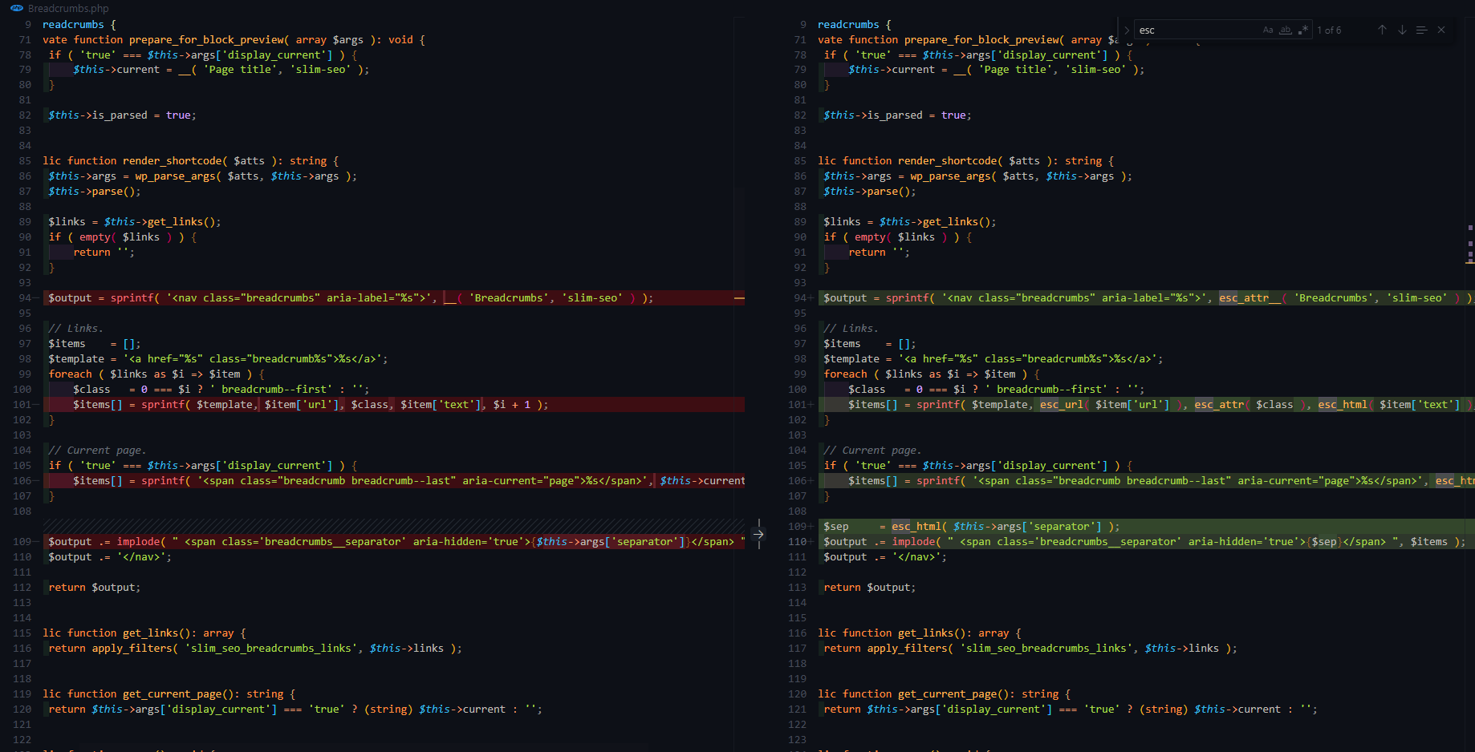Enable regular expression search toggle

coord(1303,30)
